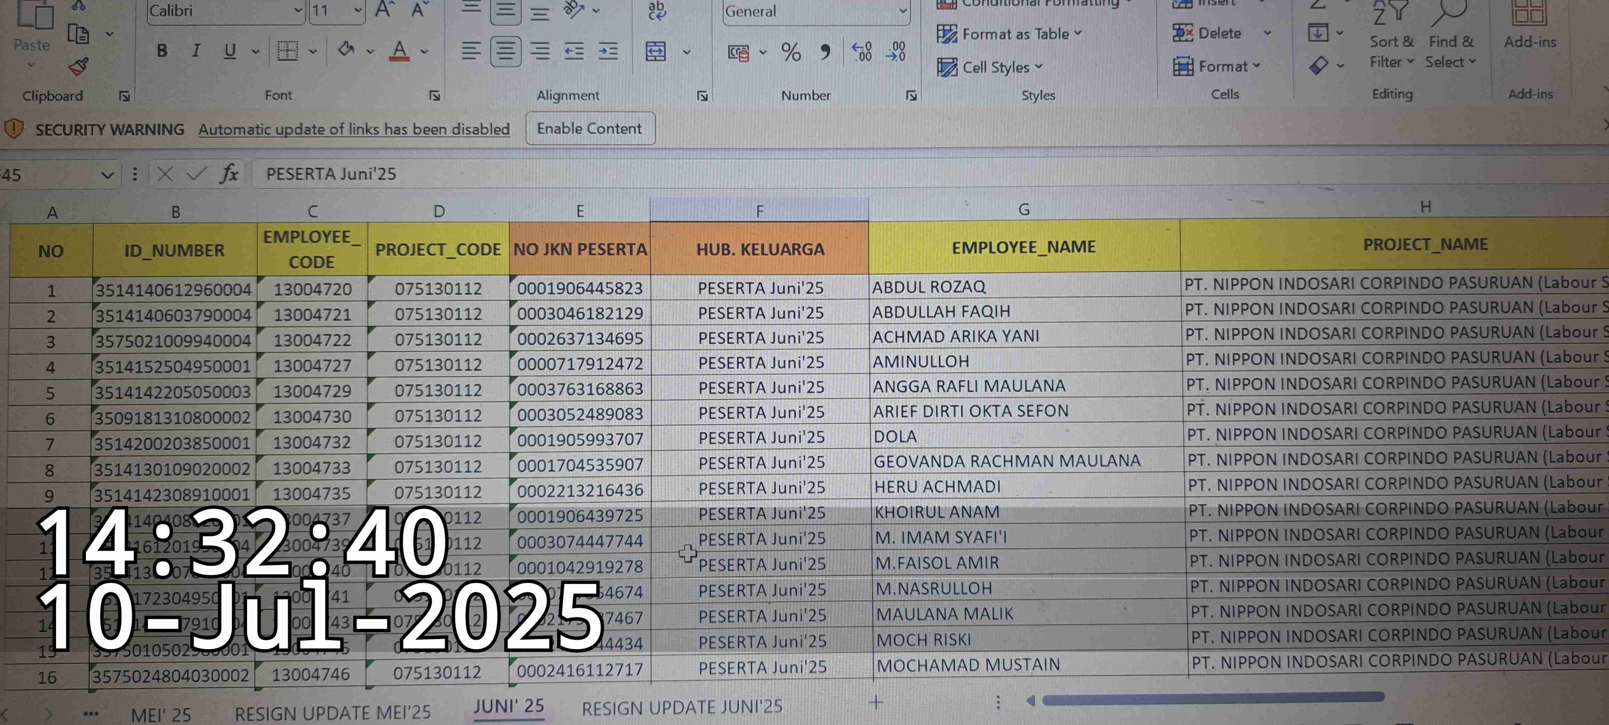Screen dimensions: 1609x725
Task: Click the horizontal scrollbar thumb
Action: [1213, 698]
